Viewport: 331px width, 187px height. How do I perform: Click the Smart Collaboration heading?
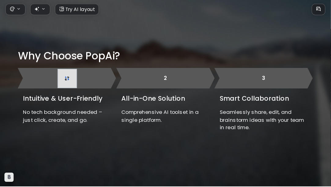tap(254, 99)
